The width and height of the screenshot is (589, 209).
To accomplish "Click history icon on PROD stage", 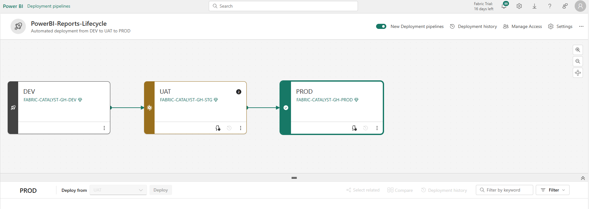I will tap(366, 128).
